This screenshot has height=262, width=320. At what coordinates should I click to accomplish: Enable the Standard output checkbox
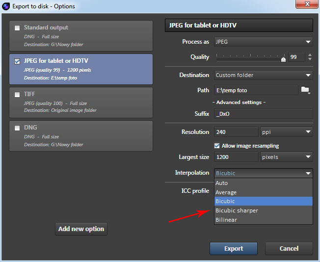click(18, 28)
